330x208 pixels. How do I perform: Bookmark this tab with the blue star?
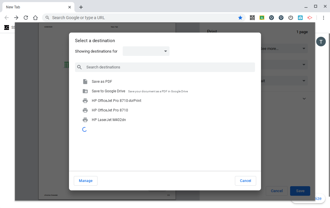[240, 18]
